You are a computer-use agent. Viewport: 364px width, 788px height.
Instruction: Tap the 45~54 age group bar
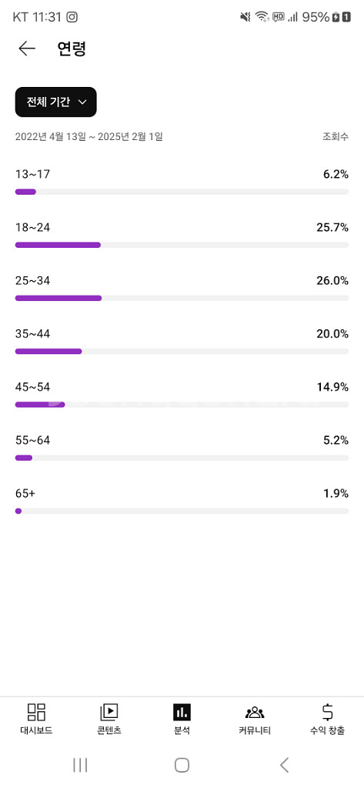click(182, 405)
